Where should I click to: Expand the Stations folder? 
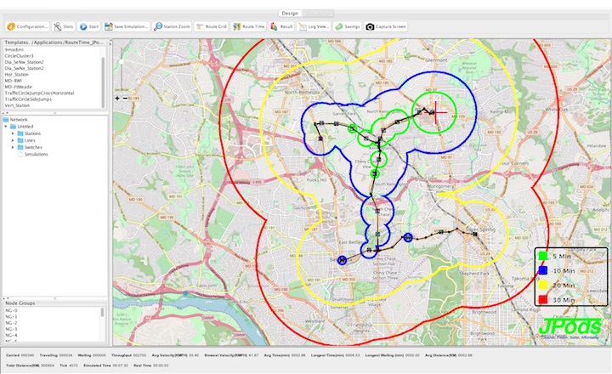13,133
